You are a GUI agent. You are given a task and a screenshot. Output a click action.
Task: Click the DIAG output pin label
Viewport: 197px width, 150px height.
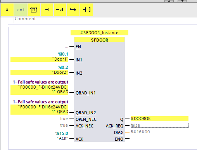coord(119,133)
